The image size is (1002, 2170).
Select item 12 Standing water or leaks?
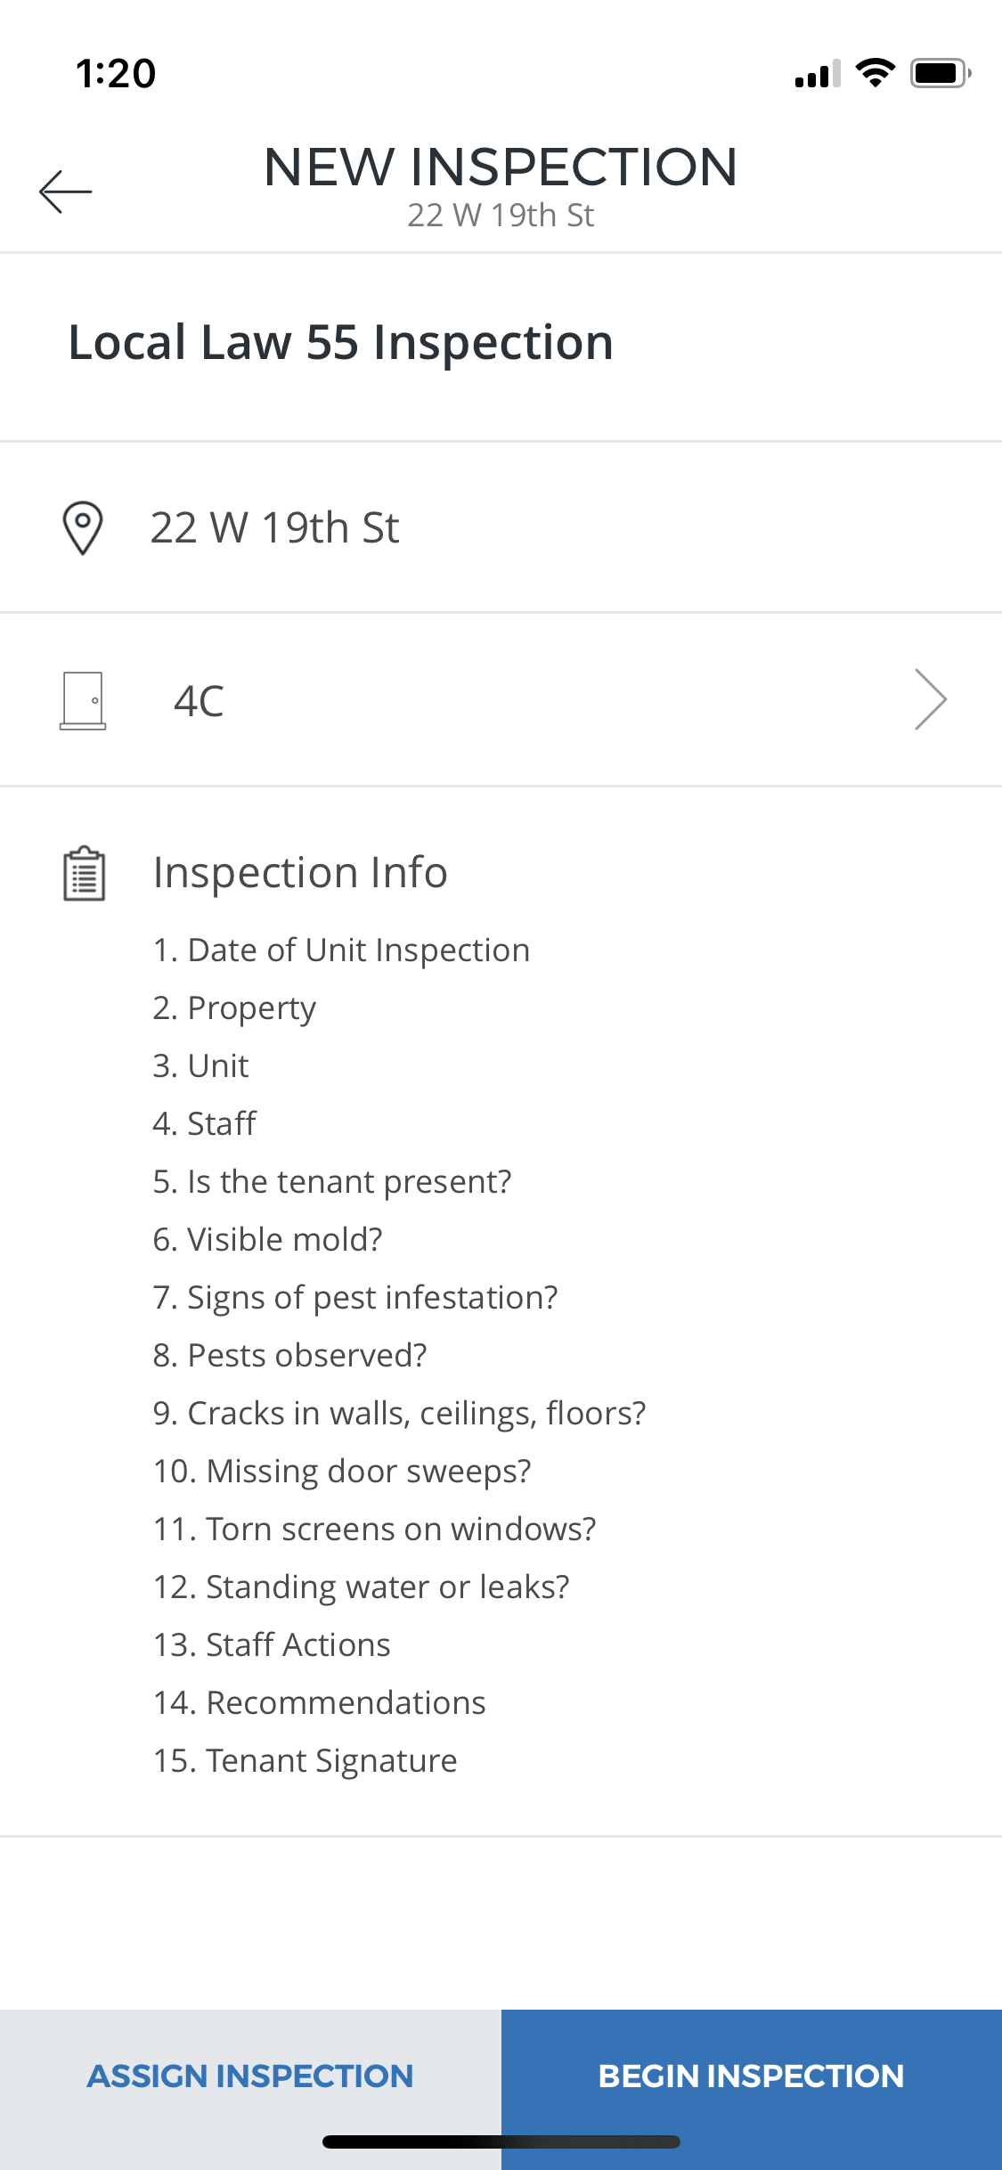(x=361, y=1587)
